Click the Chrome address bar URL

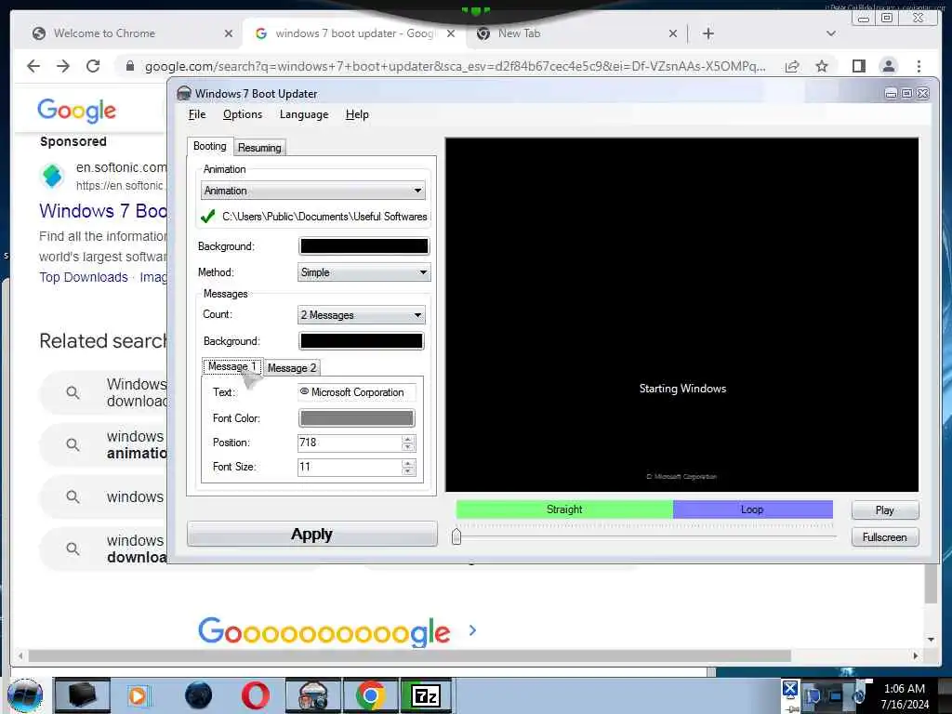tap(455, 66)
